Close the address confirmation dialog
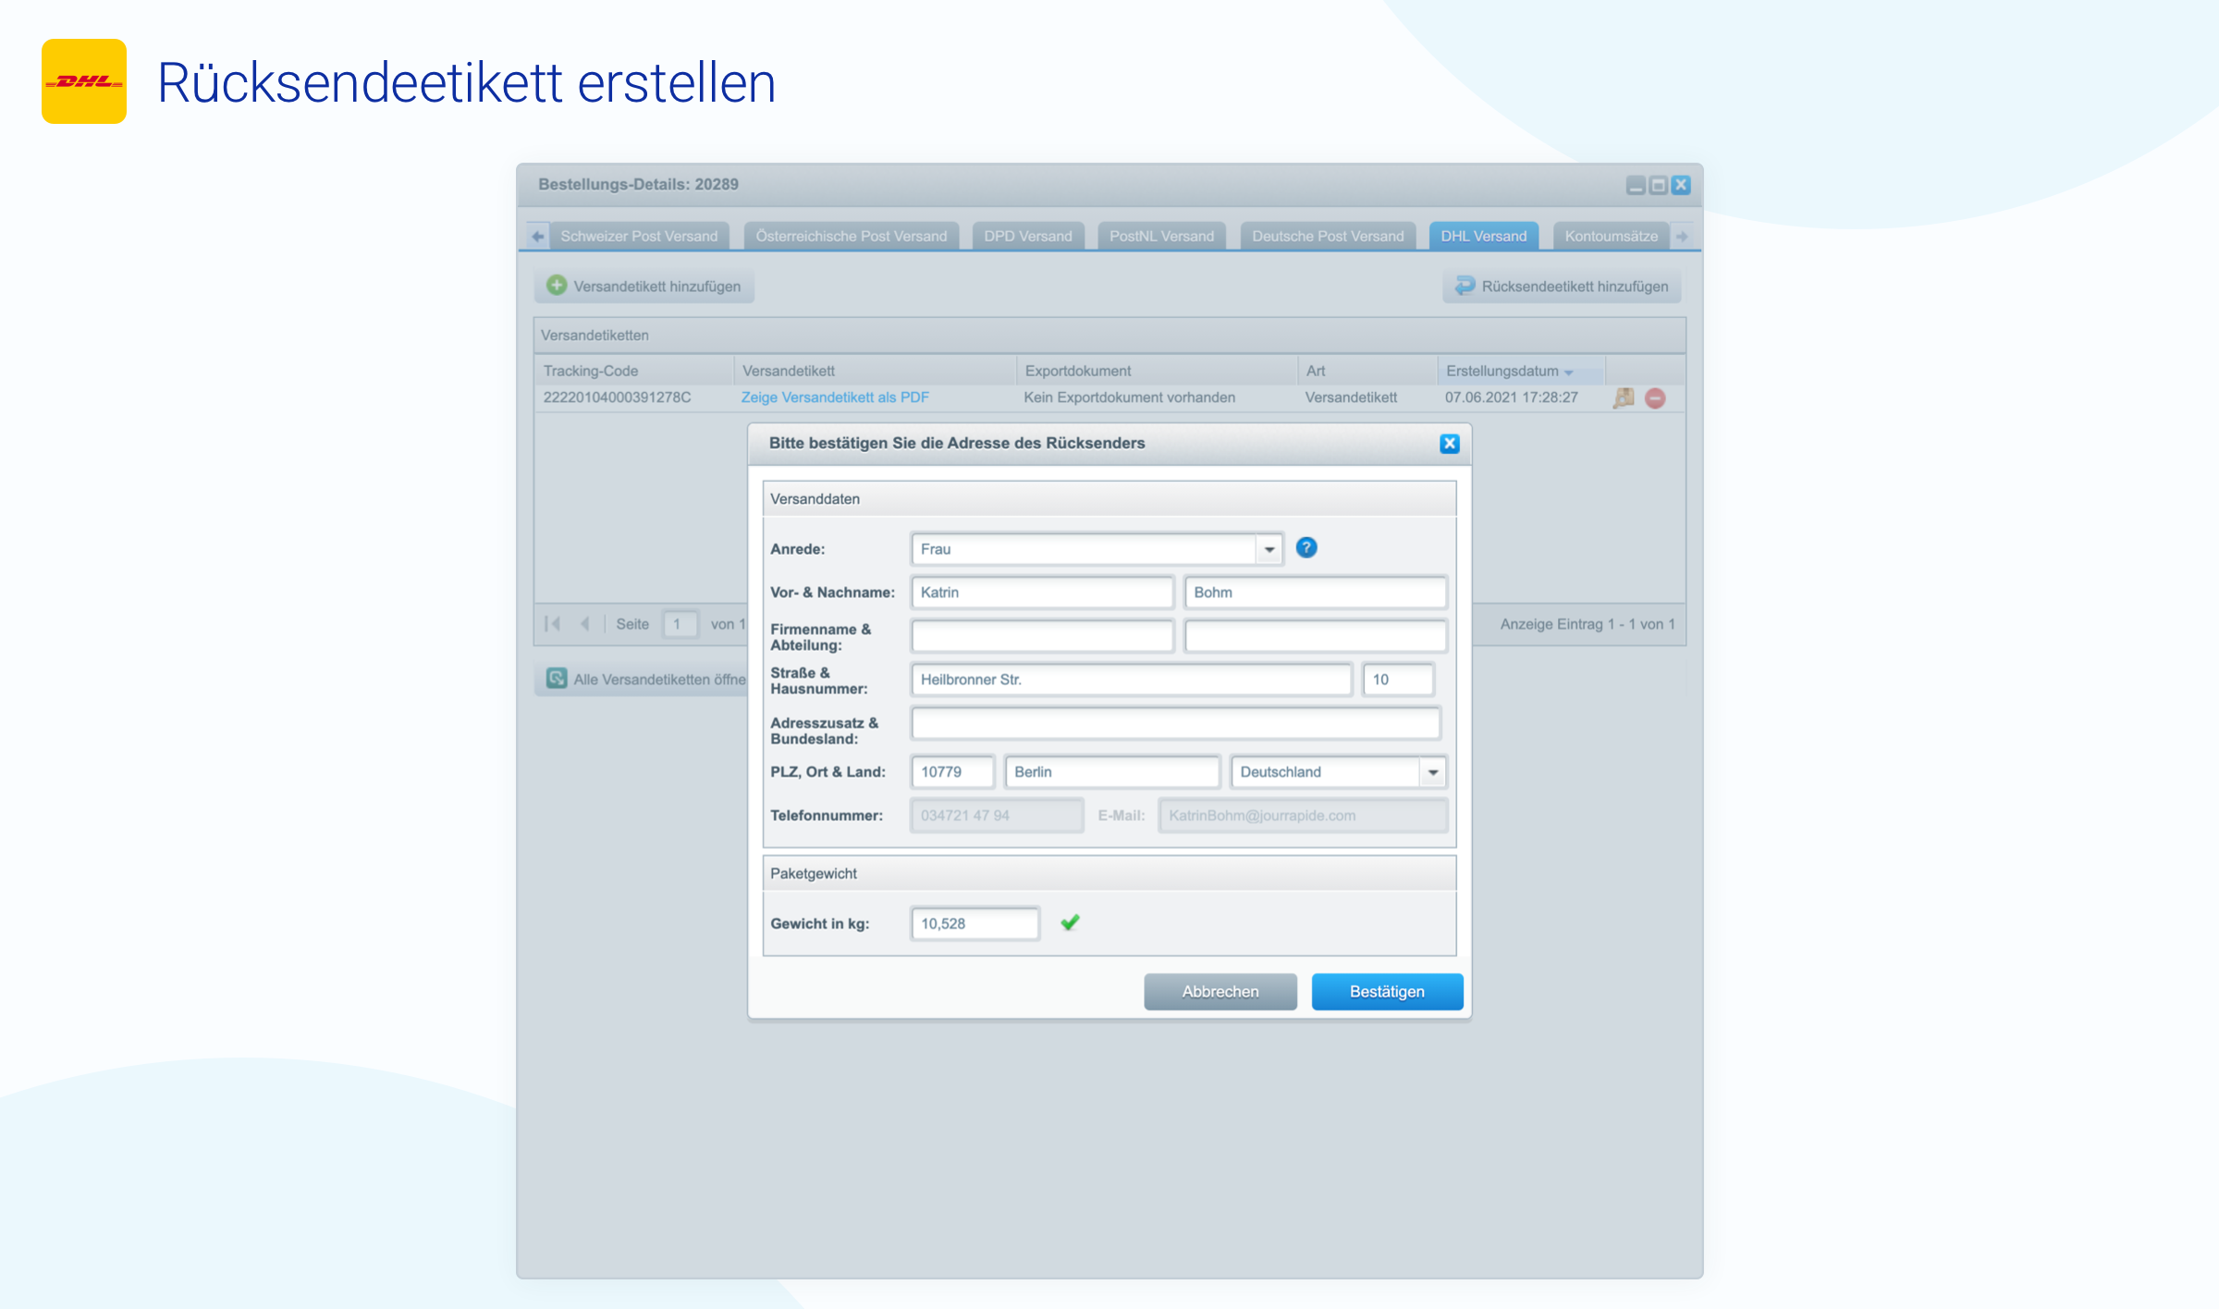Viewport: 2219px width, 1309px height. [1449, 444]
